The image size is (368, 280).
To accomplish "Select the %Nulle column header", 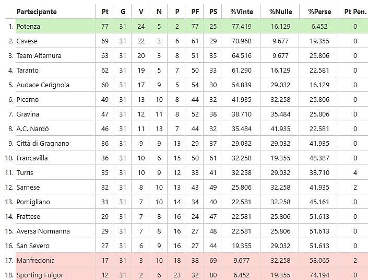I will point(281,11).
